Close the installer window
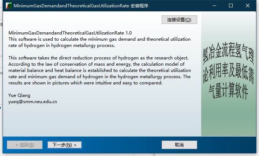 247,6
